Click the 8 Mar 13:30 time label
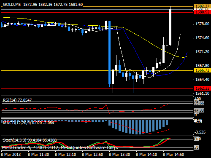This screenshot has width=211, height=158. click(x=119, y=155)
